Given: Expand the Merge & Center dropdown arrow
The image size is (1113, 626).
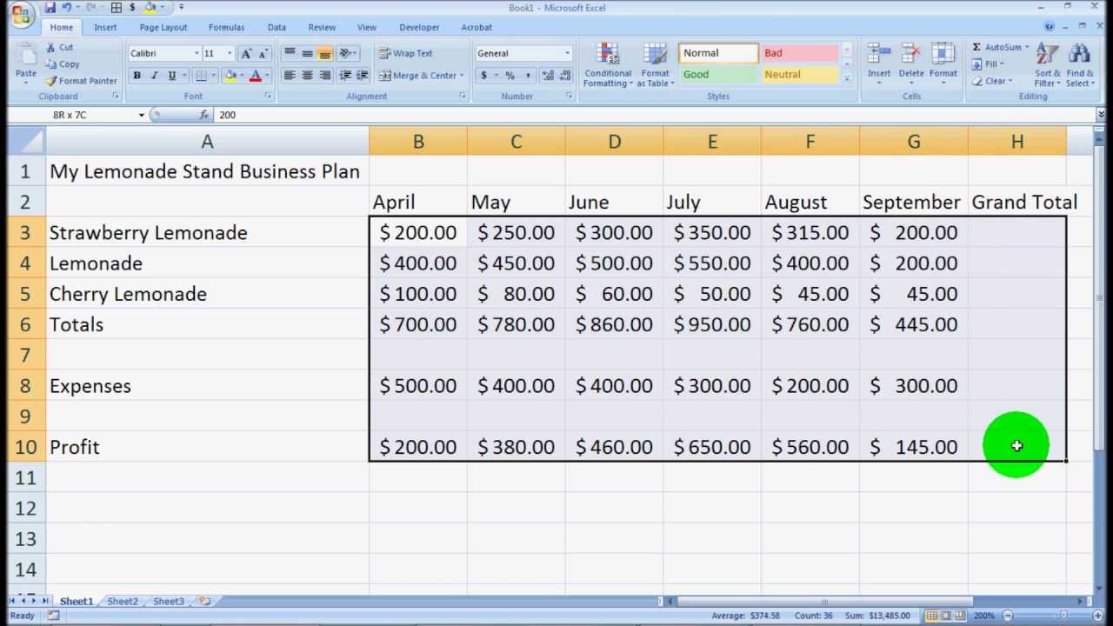Looking at the screenshot, I should 461,76.
